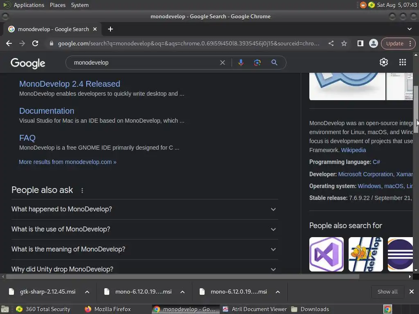The height and width of the screenshot is (314, 419).
Task: Switch to Downloads window in taskbar
Action: pyautogui.click(x=310, y=309)
